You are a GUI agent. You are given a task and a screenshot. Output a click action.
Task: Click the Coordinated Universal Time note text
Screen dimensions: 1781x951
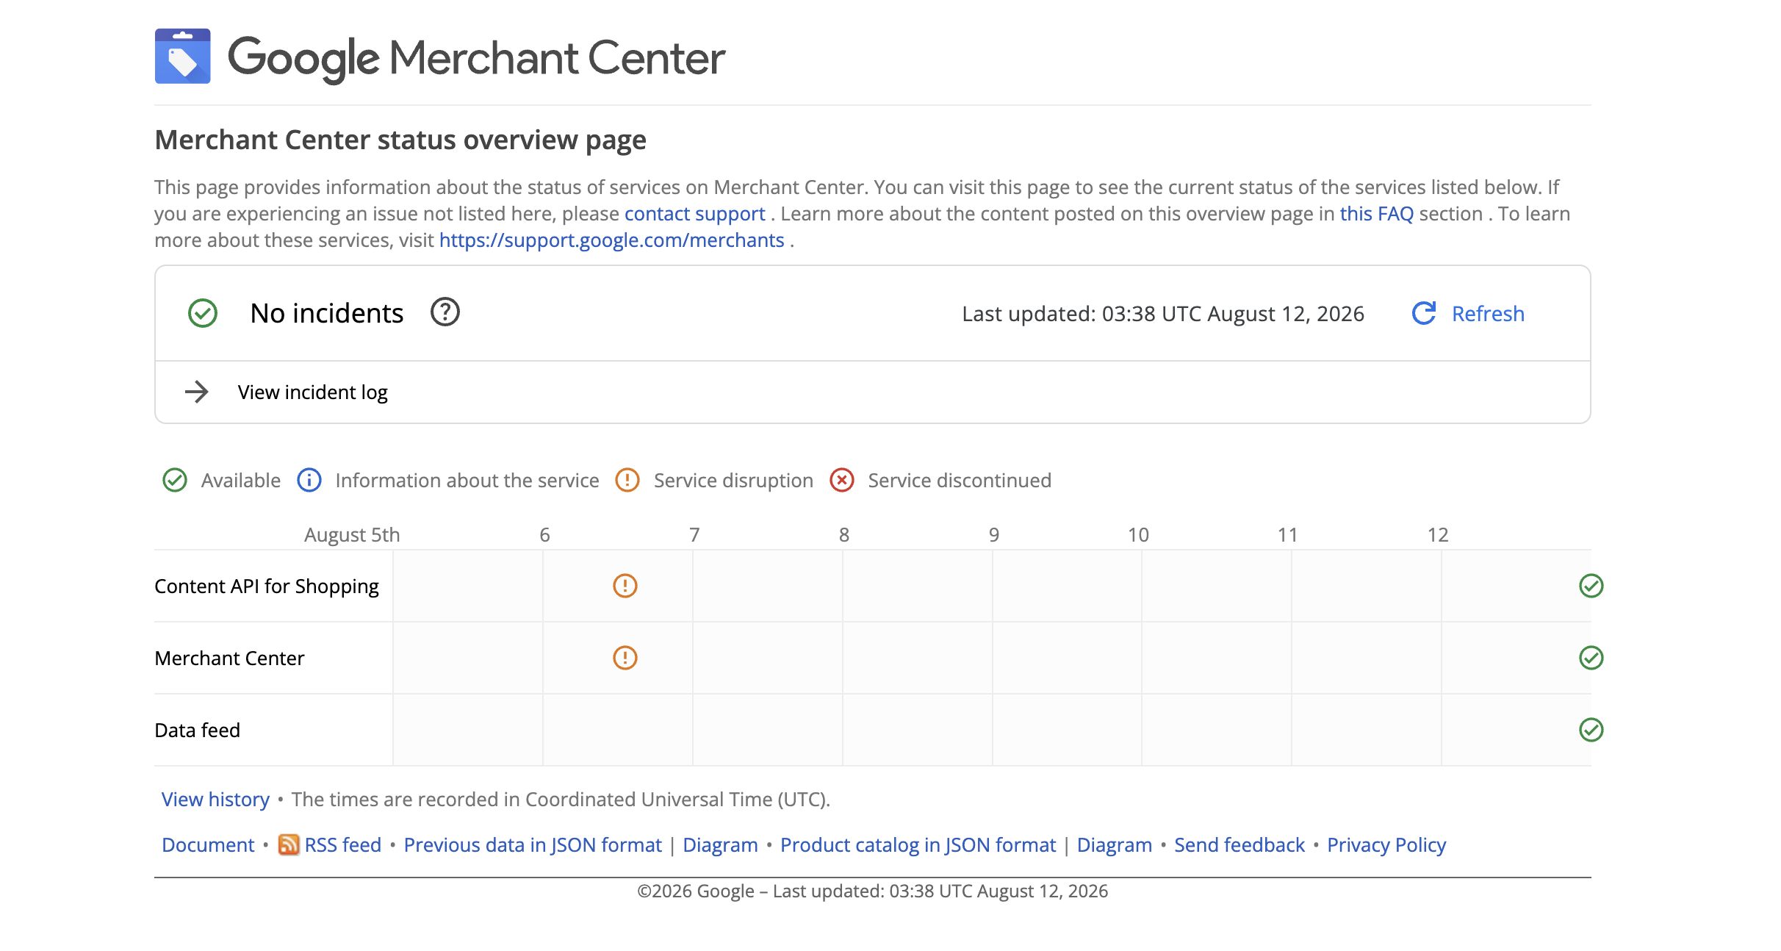[x=561, y=799]
